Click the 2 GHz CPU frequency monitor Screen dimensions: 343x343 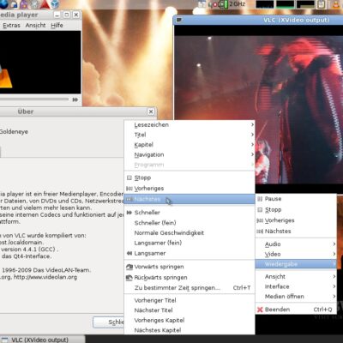coord(238,4)
